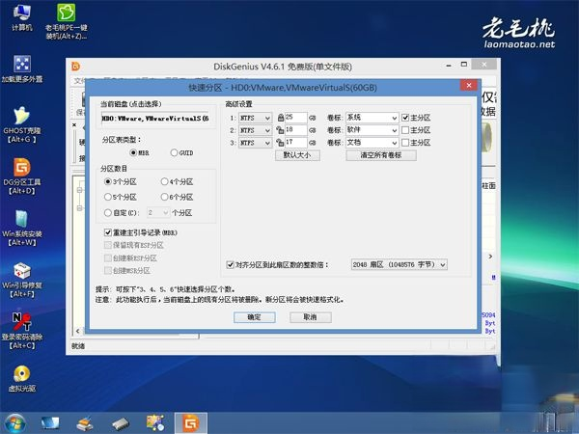The width and height of the screenshot is (579, 434).
Task: Open partition 1 NTFS file system dropdown
Action: (x=255, y=118)
